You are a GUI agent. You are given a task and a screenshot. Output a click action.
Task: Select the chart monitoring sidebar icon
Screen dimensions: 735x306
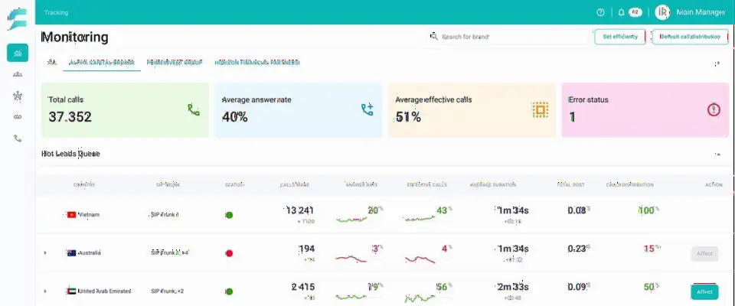(18, 53)
